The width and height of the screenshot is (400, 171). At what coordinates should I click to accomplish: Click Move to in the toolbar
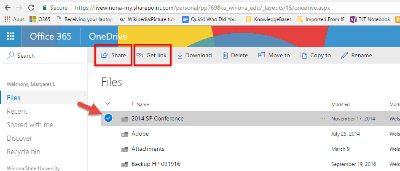(x=274, y=55)
